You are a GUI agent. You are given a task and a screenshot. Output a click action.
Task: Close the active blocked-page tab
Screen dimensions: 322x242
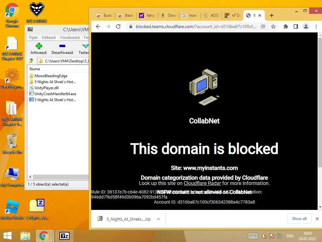click(260, 15)
